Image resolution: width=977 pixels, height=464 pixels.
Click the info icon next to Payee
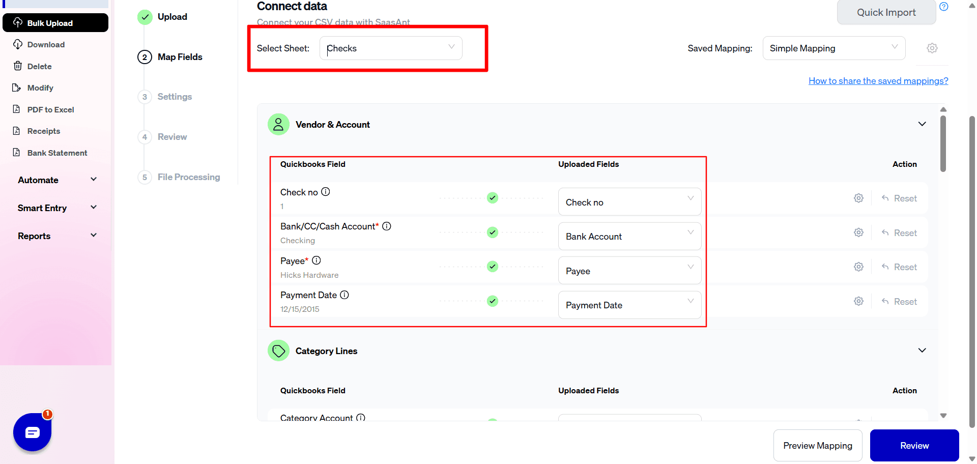click(317, 260)
